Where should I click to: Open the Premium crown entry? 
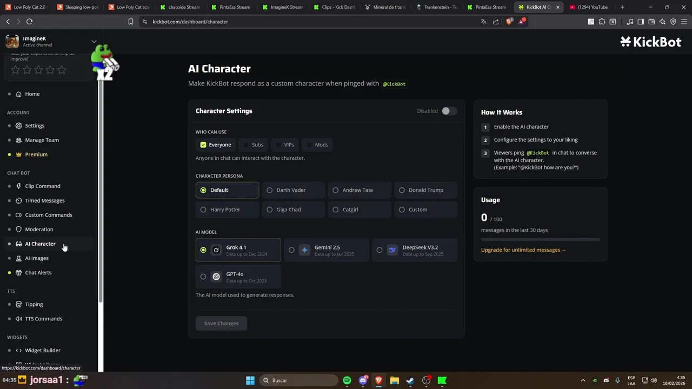[36, 155]
